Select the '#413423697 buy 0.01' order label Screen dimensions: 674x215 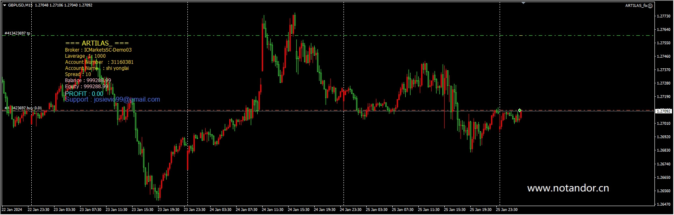click(23, 108)
